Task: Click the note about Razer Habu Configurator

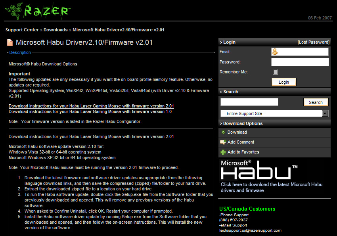Action: (75, 121)
